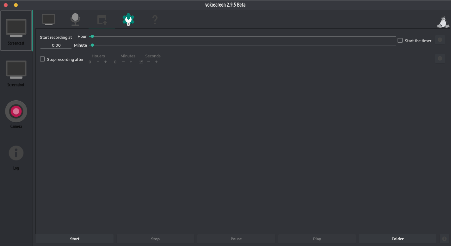Click the penguin icon at top right

click(443, 22)
